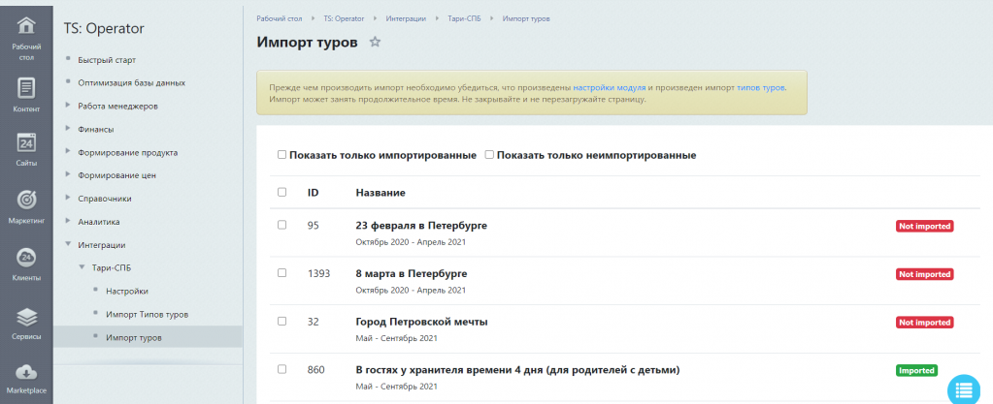Viewport: 993px width, 404px height.
Task: Click the Импорт туров breadcrumb
Action: coord(526,19)
